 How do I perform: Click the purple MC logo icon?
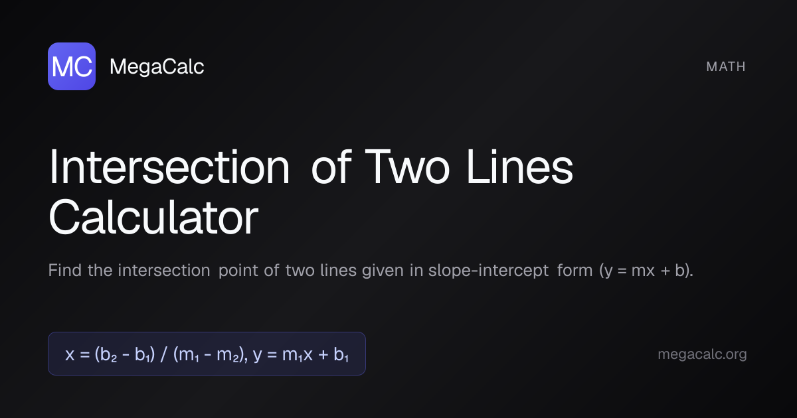click(72, 66)
